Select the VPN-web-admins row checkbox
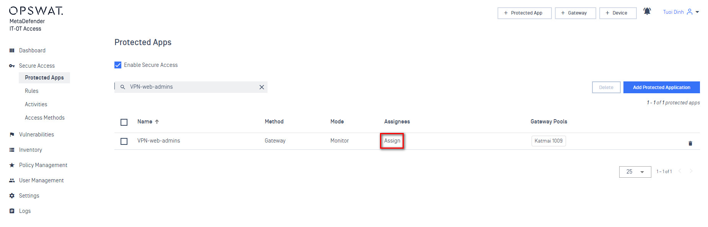The image size is (708, 227). [124, 141]
